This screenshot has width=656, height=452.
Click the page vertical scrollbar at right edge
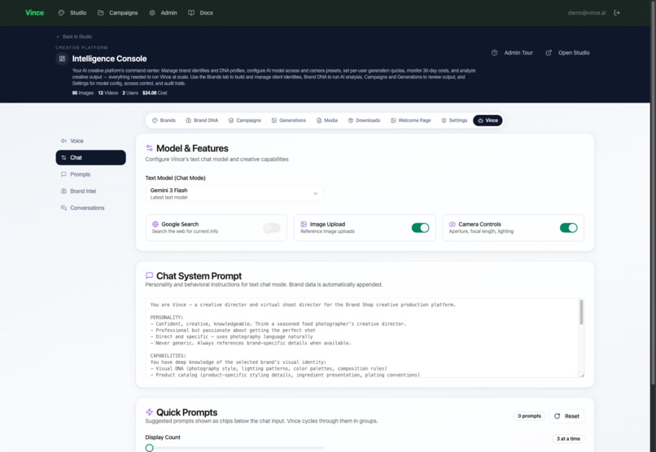(x=653, y=192)
